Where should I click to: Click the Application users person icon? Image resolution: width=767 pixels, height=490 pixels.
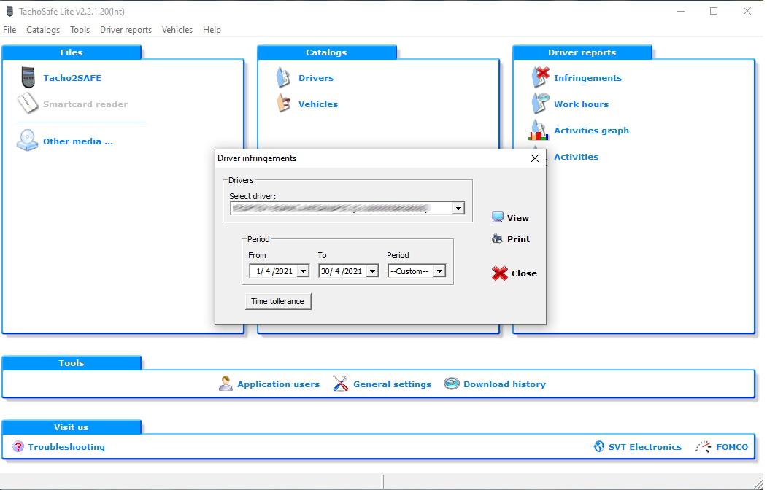[226, 384]
